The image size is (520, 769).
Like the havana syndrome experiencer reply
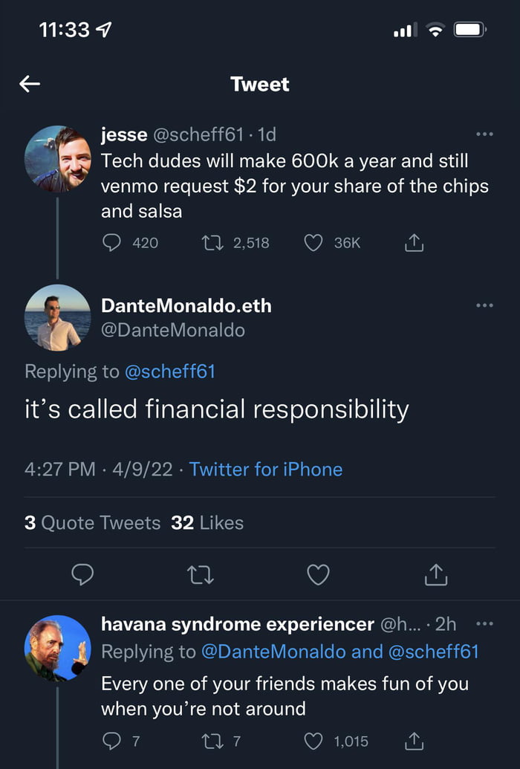(314, 741)
